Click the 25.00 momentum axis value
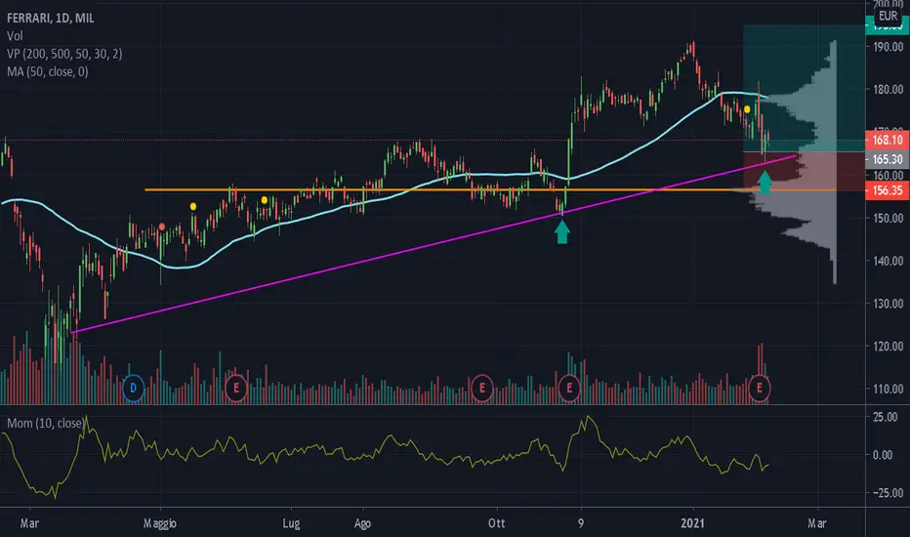This screenshot has height=537, width=910. point(885,417)
